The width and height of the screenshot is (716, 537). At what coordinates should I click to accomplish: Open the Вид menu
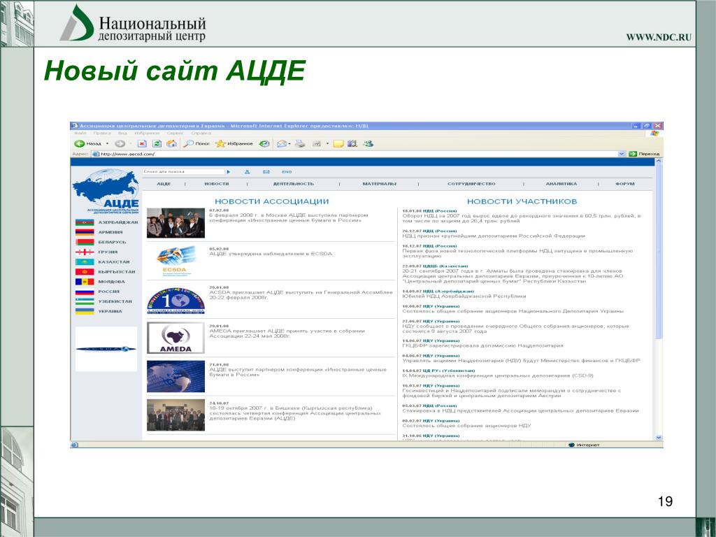(122, 134)
